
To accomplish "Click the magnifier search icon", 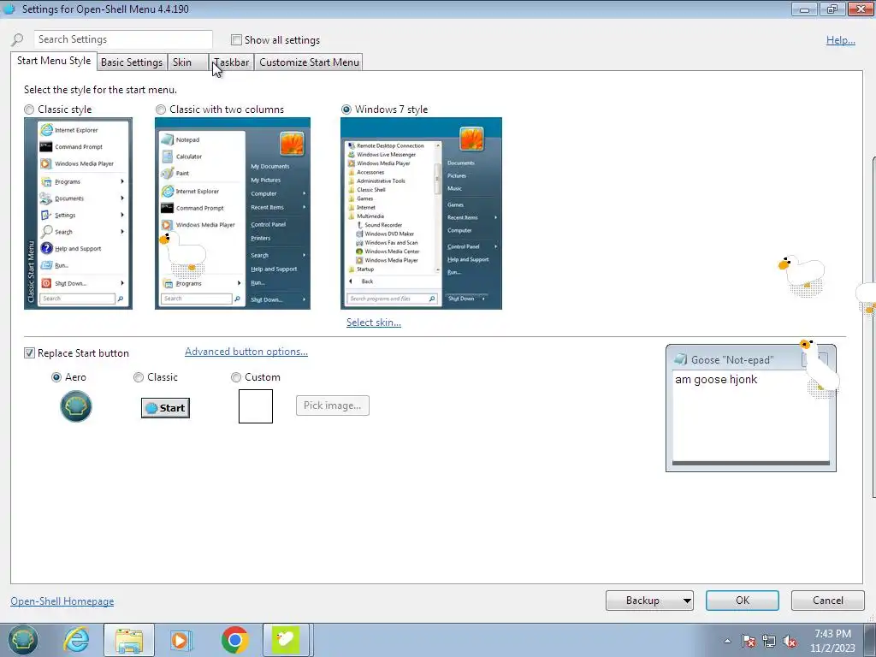I will [x=17, y=39].
